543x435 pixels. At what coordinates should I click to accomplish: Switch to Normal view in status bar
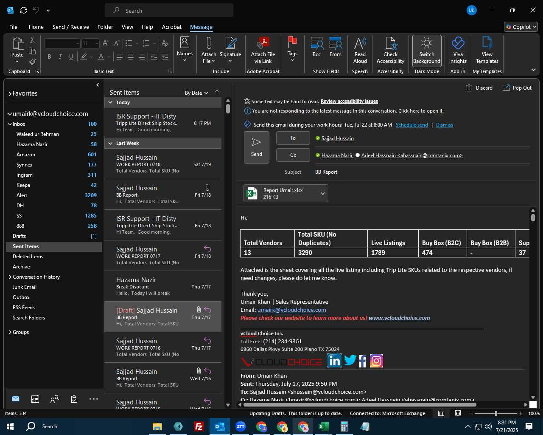[441, 413]
